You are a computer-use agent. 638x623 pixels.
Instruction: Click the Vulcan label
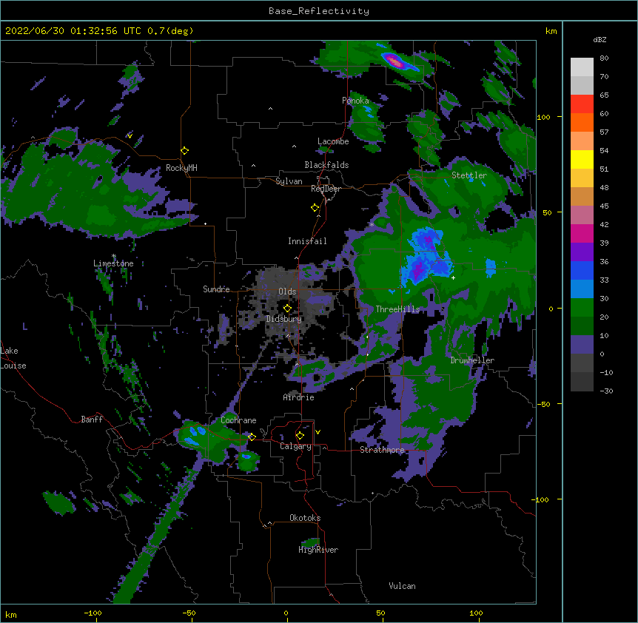[402, 586]
